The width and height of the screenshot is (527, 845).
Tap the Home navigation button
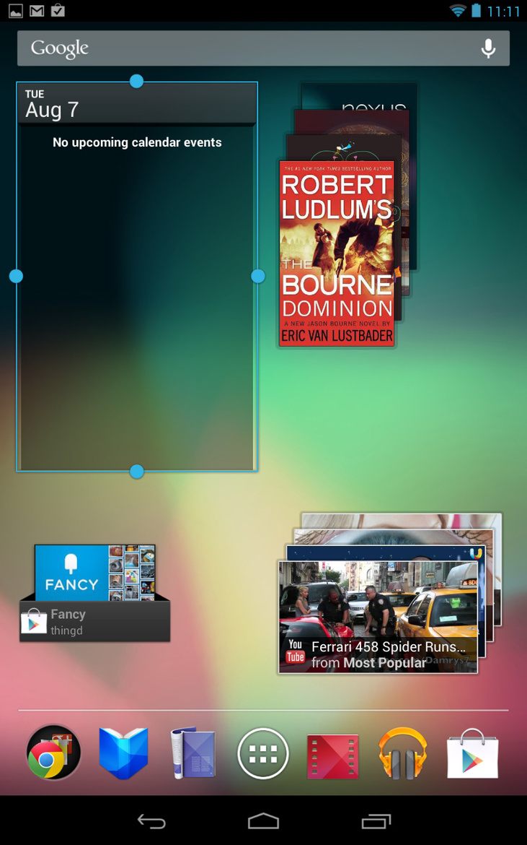click(x=264, y=820)
